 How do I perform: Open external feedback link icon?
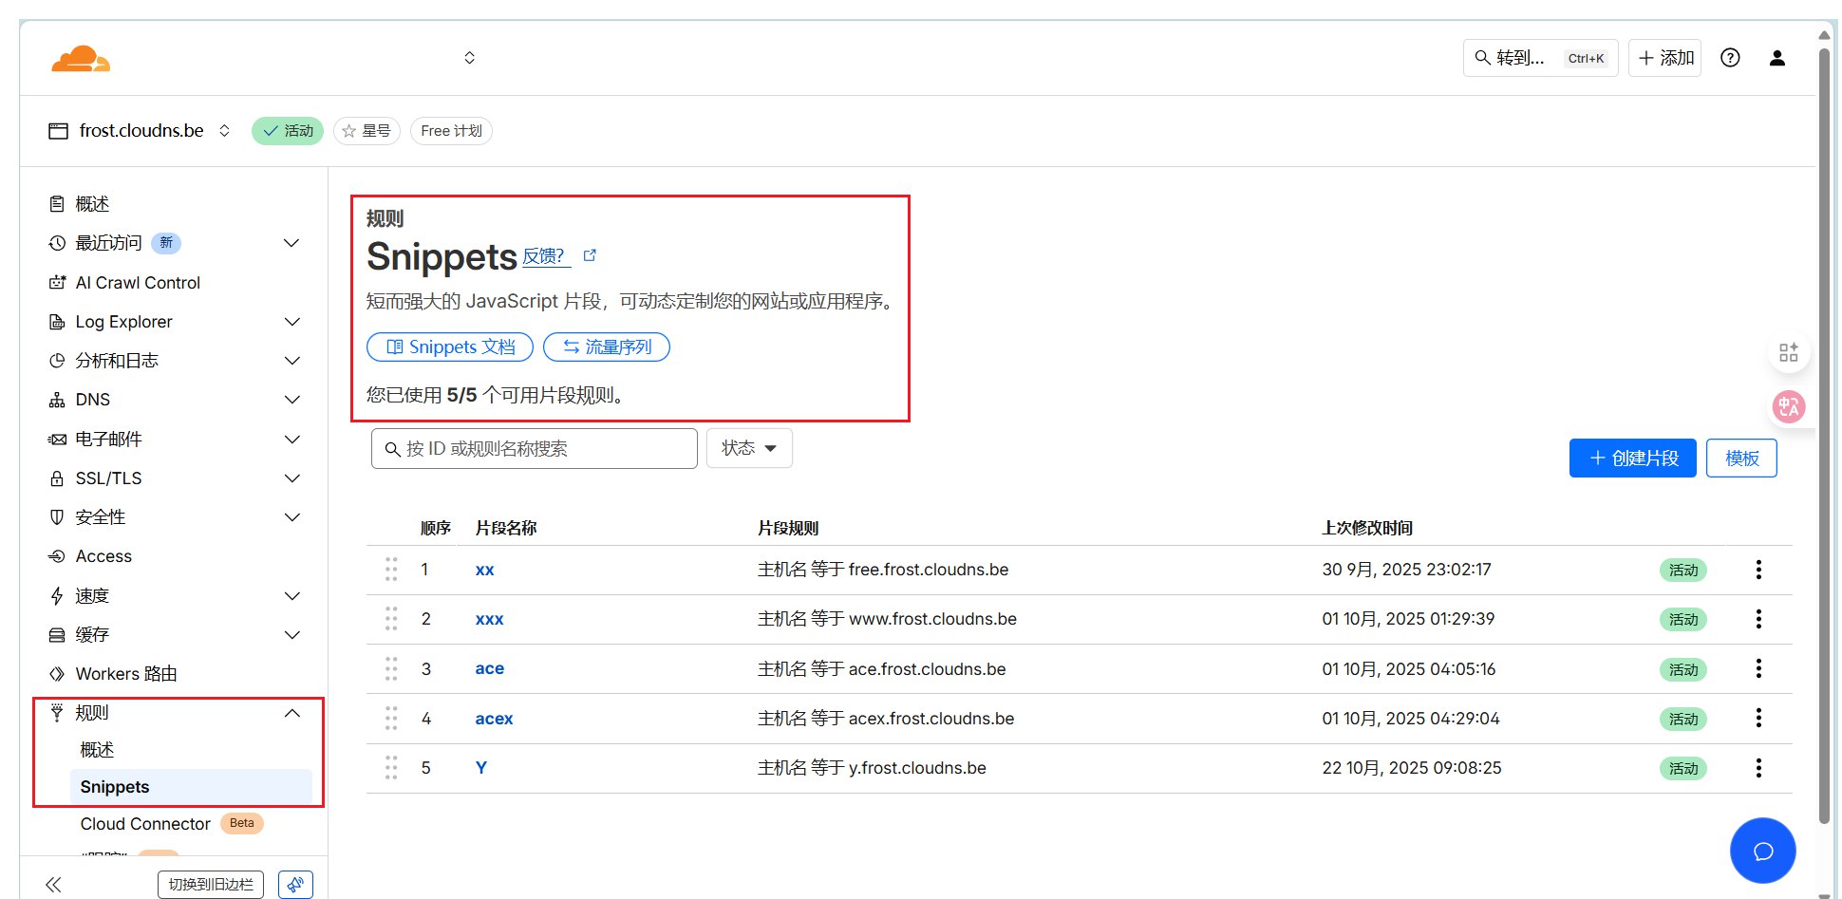tap(590, 255)
